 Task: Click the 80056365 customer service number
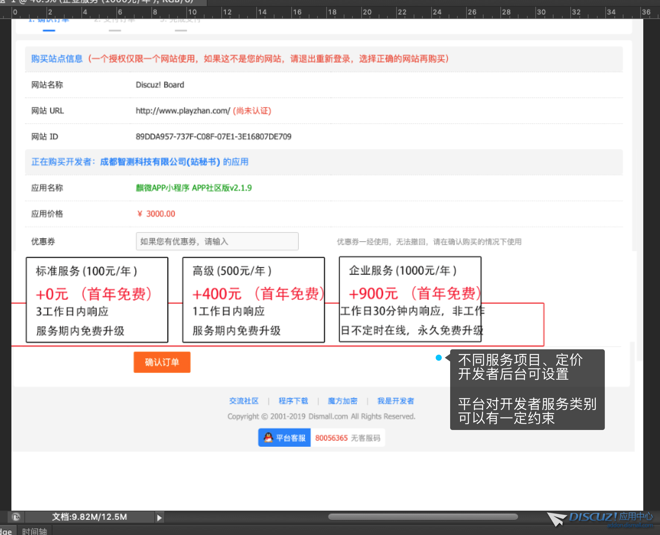point(331,438)
